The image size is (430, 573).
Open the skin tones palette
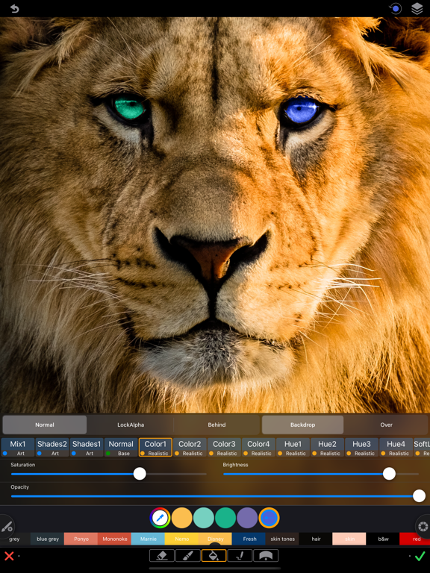click(x=283, y=539)
